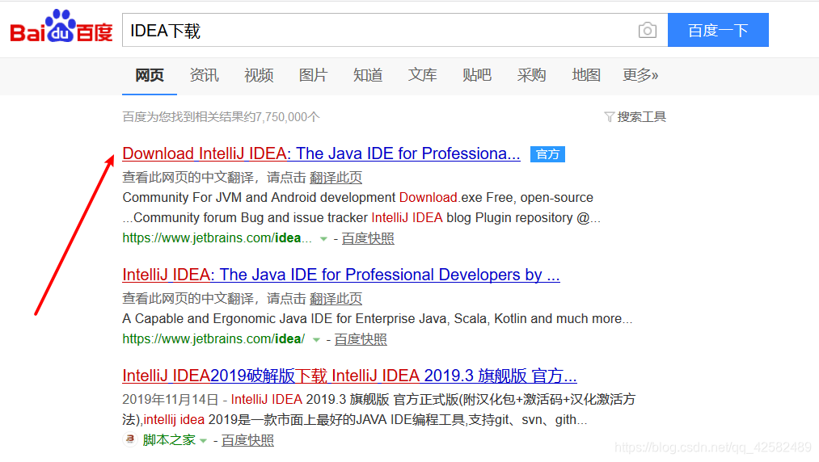Screen dimensions: 819x462
Task: Open 百度快照 for the second result
Action: click(361, 339)
